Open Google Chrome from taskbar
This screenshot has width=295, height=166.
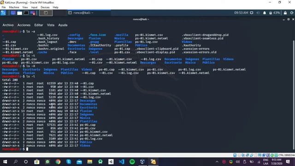point(58,162)
